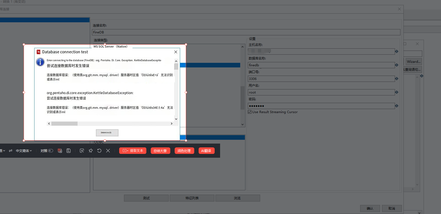This screenshot has height=214, width=441.
Task: Click the 总结大意 summarize button
Action: [160, 151]
